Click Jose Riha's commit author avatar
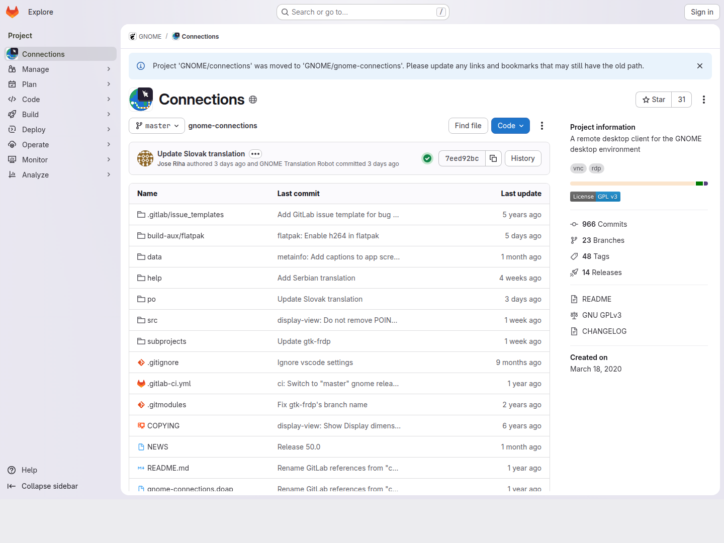The width and height of the screenshot is (724, 543). pos(145,158)
